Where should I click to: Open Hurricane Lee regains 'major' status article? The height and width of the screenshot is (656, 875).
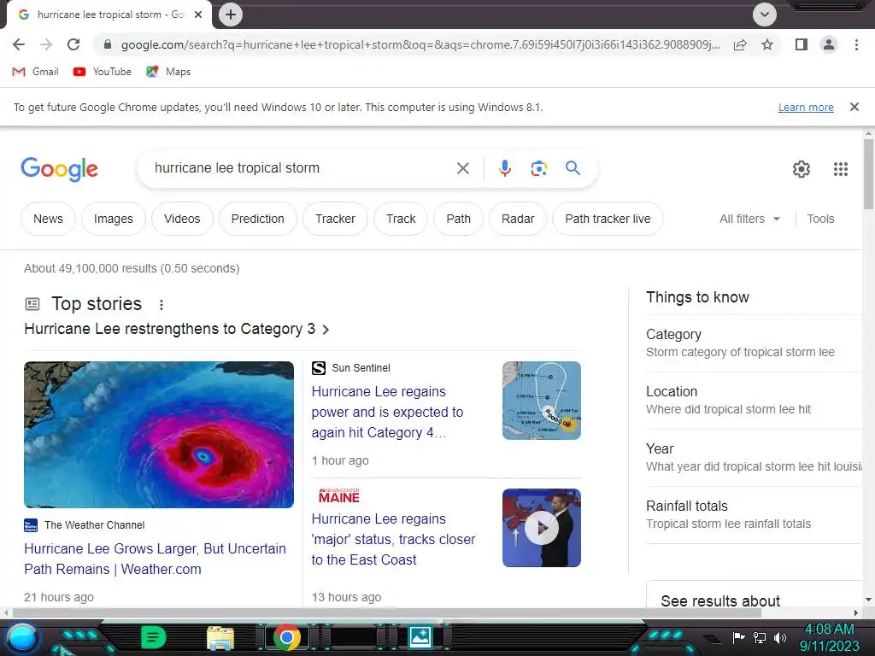(393, 540)
